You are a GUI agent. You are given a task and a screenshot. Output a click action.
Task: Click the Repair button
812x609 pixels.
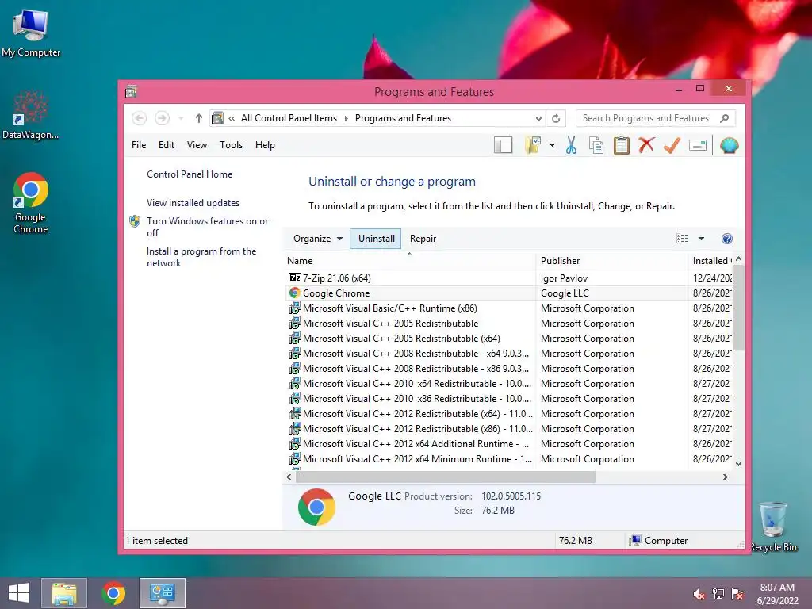pos(423,239)
